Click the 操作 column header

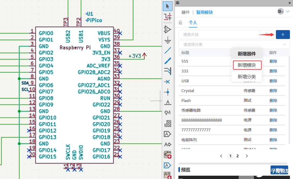[x=273, y=53]
